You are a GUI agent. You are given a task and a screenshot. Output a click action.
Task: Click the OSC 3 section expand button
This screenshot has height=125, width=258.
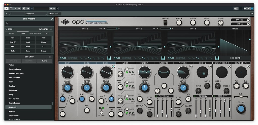coord(113,66)
